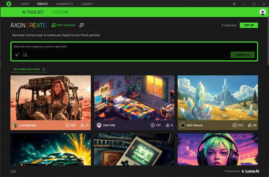
Task: Refresh the Featured Creations list
Action: [x=44, y=69]
